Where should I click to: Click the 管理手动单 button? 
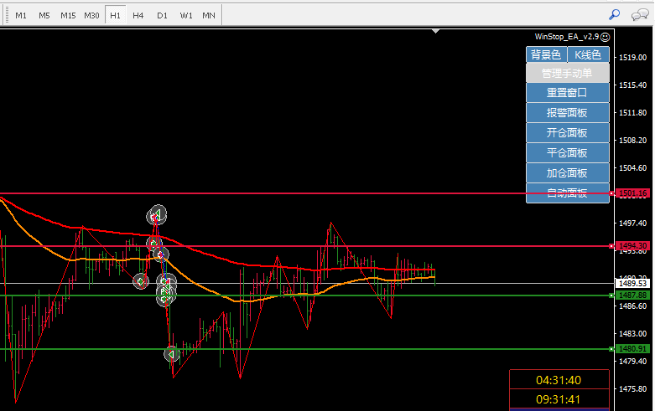[x=567, y=73]
